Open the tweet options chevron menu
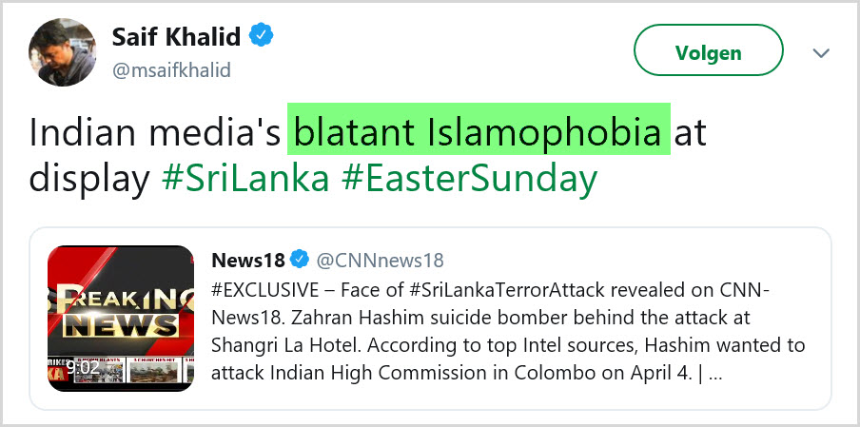The width and height of the screenshot is (860, 427). [821, 53]
